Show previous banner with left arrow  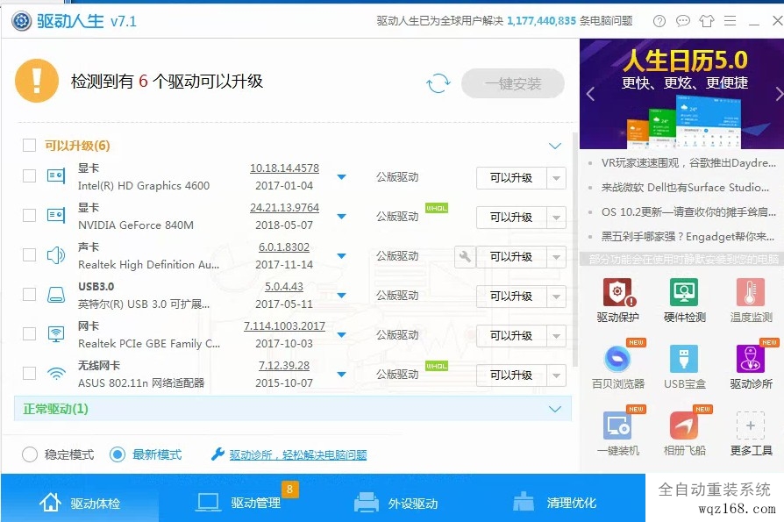[590, 94]
